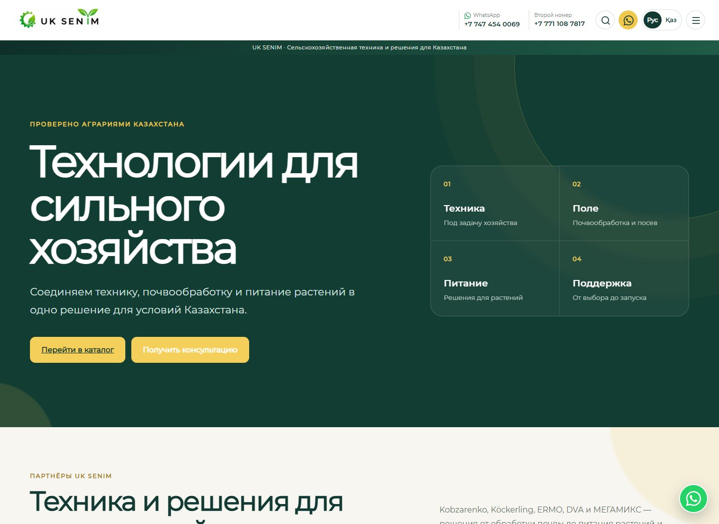Click Перейти в каталог button
Image resolution: width=719 pixels, height=524 pixels.
tap(77, 350)
